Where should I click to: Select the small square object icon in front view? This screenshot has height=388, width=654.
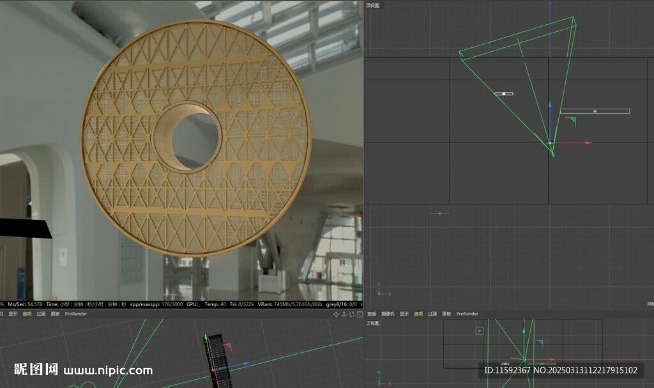point(479,330)
